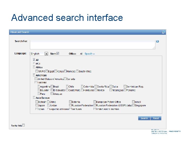The height and width of the screenshot is (141, 189).
Task: Tick the Nicaragua checkbox
Action: pyautogui.click(x=111, y=90)
